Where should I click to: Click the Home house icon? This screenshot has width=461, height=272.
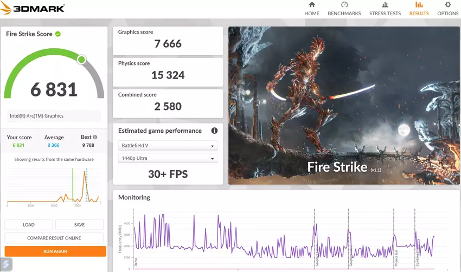(312, 5)
